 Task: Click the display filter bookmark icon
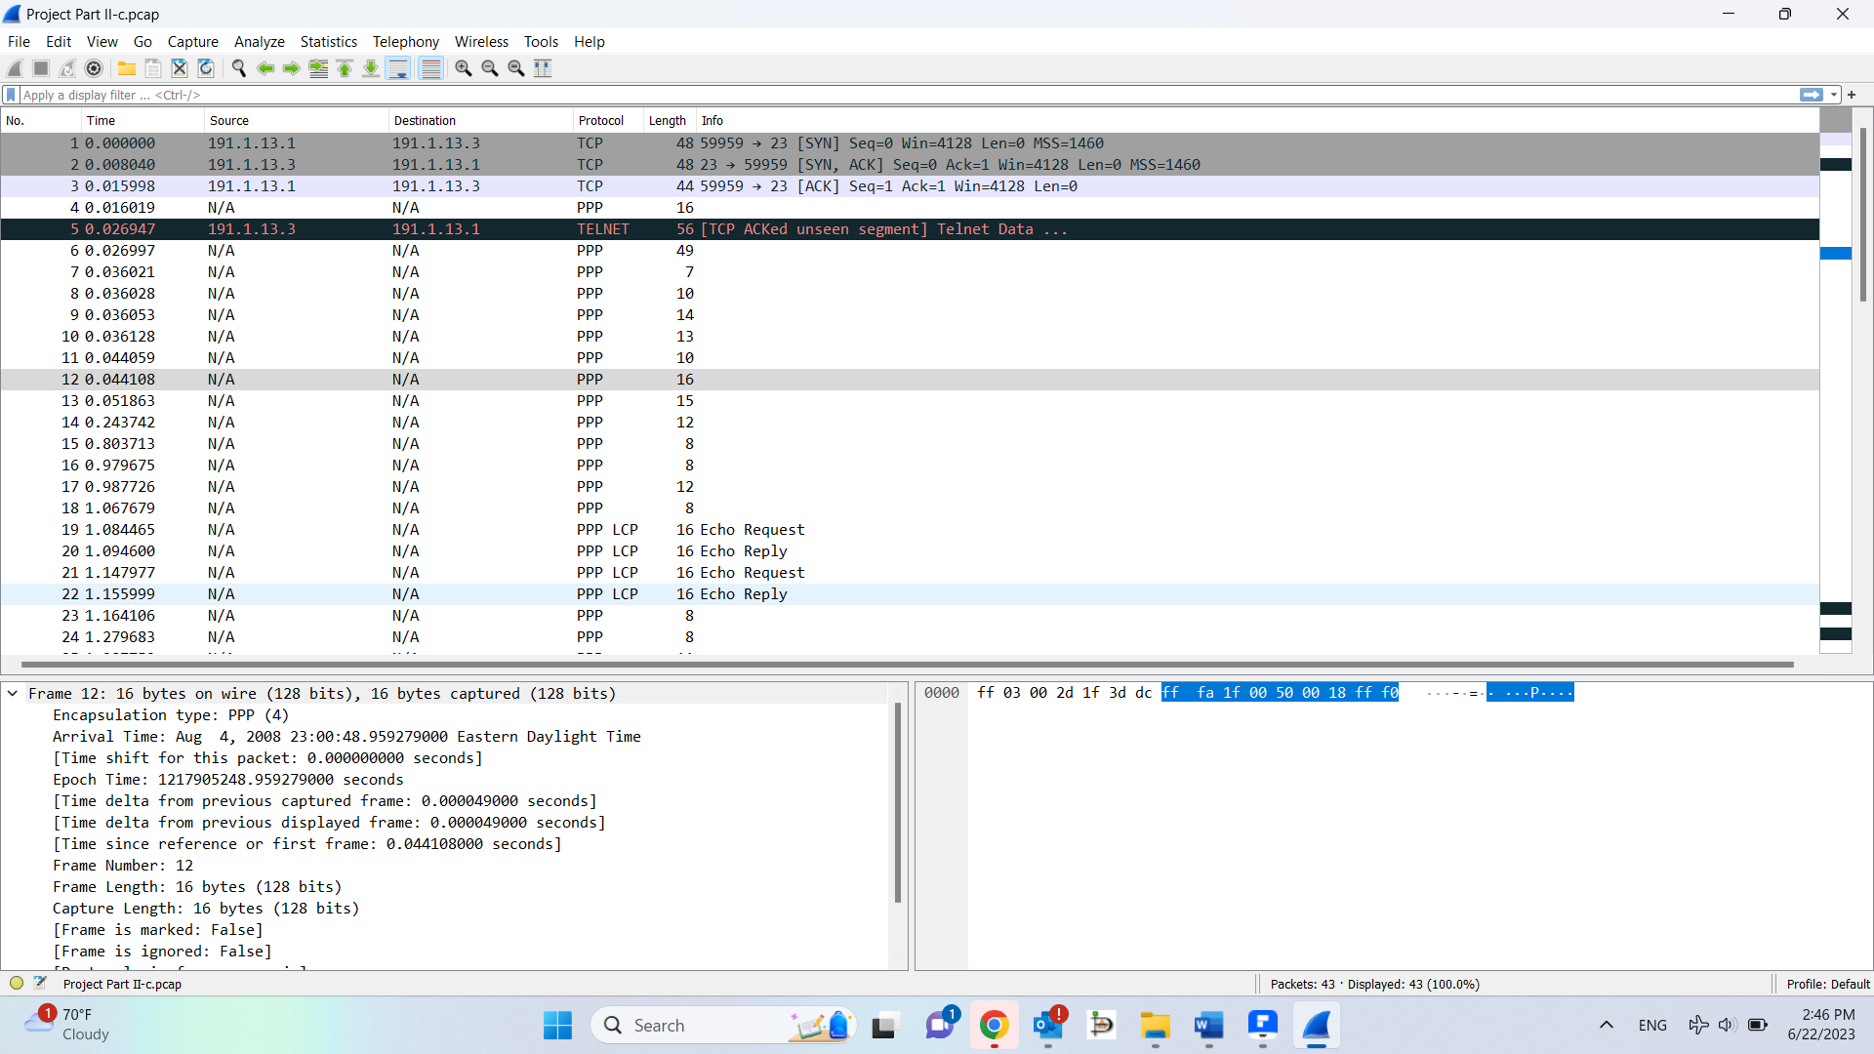click(x=11, y=95)
